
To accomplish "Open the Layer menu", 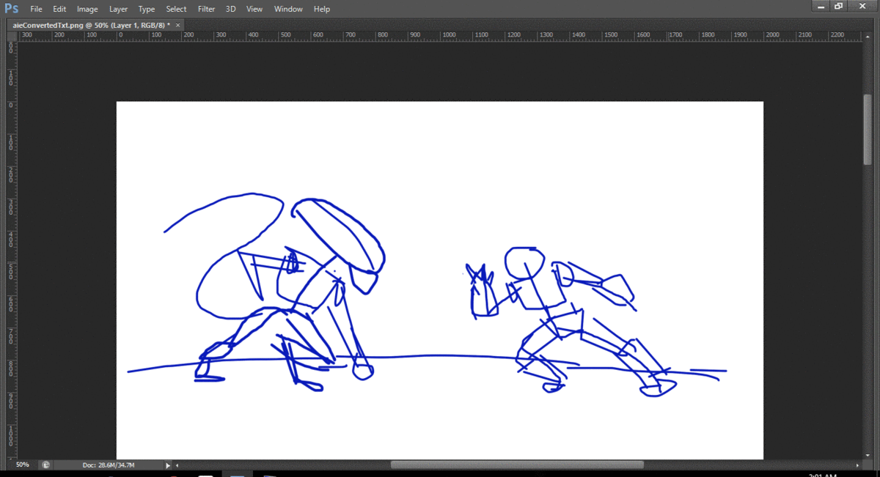I will point(118,9).
